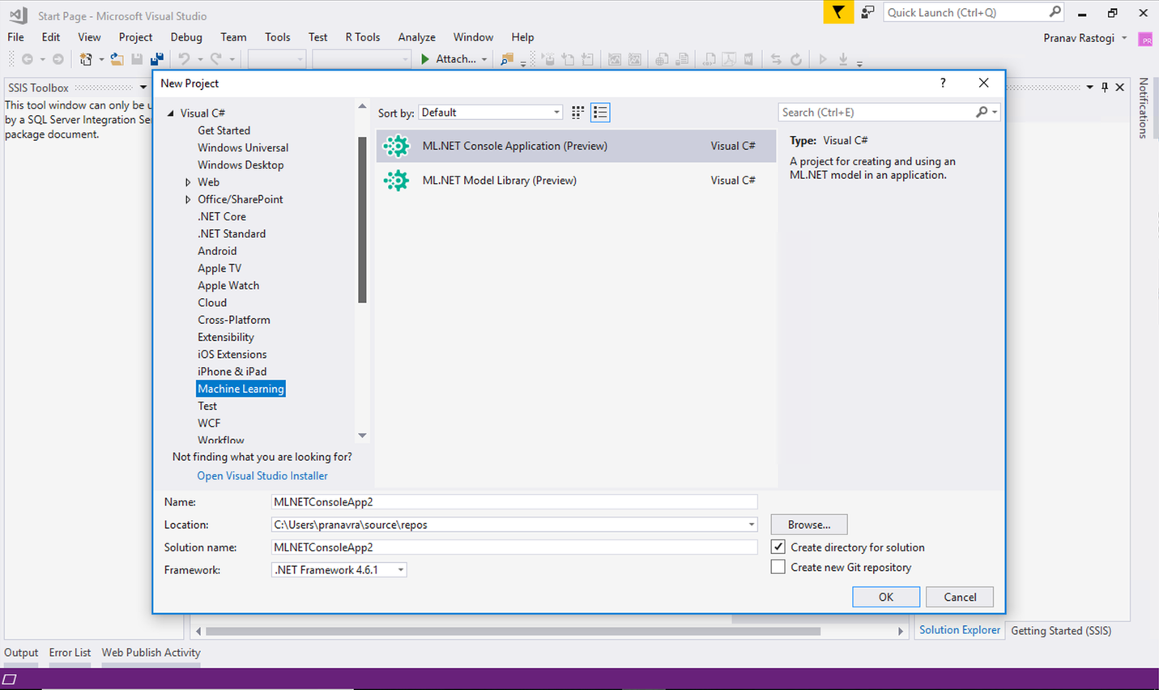The image size is (1159, 690).
Task: Click the Browse button
Action: pos(808,525)
